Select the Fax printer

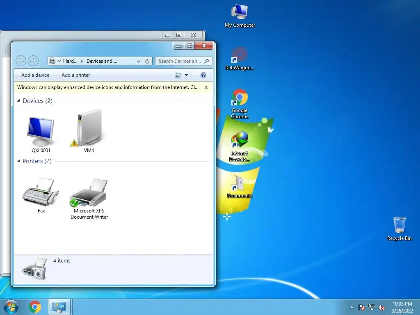[41, 196]
